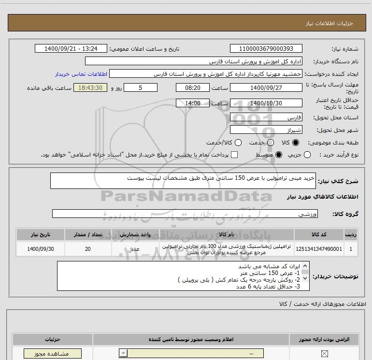Click the تعداد / مقدار column header
Viewport: 372px width, 360px height.
[88, 234]
